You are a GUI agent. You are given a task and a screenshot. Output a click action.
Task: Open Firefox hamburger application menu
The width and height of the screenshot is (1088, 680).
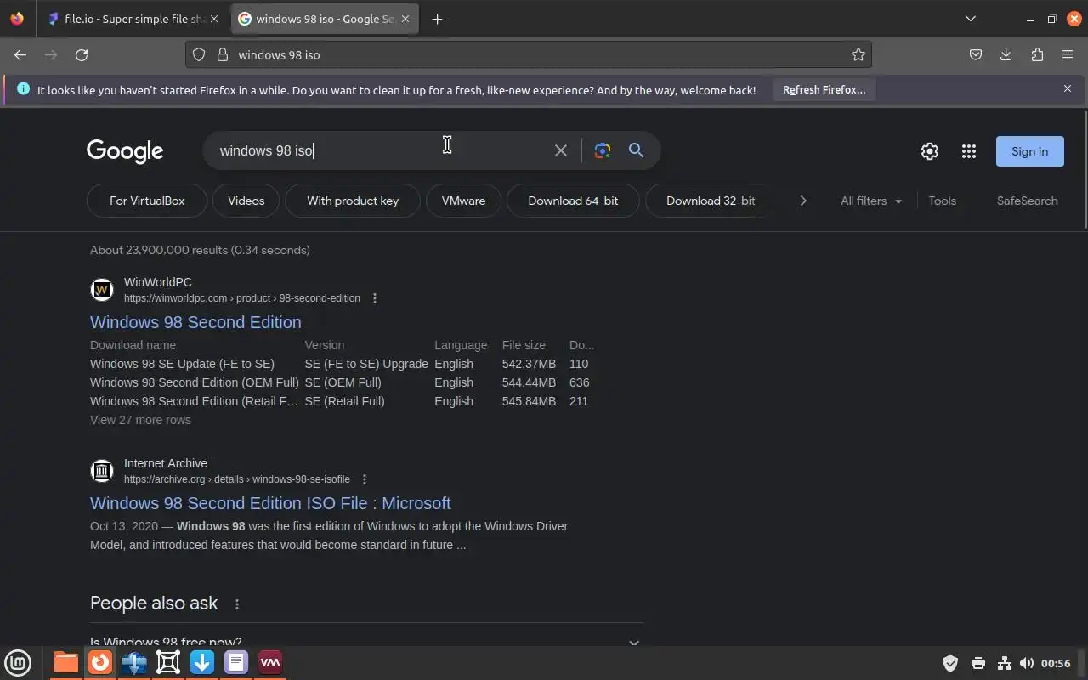click(1068, 54)
